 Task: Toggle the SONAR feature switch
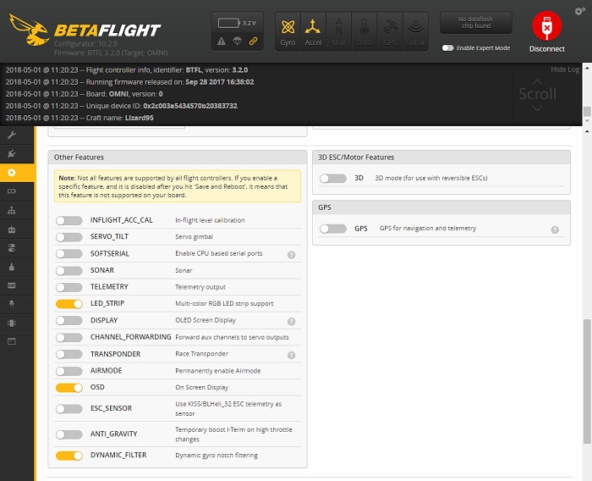pos(69,271)
